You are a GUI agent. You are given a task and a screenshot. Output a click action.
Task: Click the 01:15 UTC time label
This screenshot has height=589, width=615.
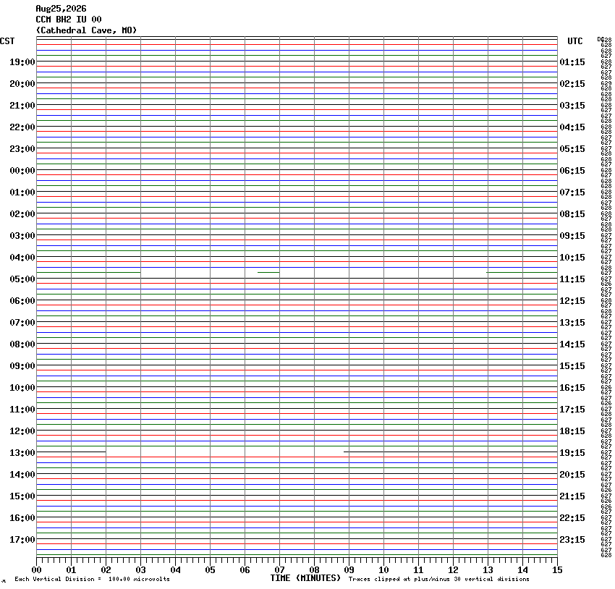572,62
